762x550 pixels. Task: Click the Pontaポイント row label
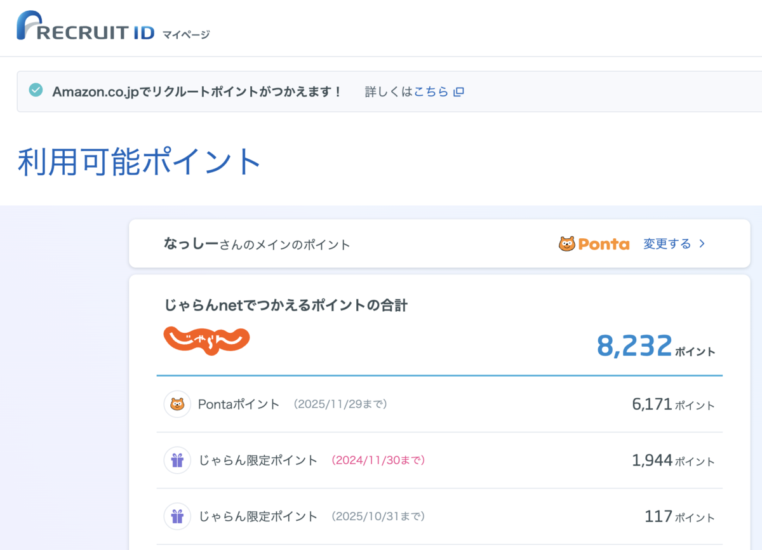point(239,404)
